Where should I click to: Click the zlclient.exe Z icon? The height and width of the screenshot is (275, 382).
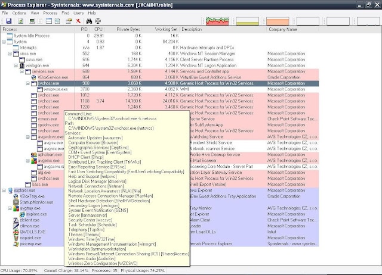click(x=16, y=220)
